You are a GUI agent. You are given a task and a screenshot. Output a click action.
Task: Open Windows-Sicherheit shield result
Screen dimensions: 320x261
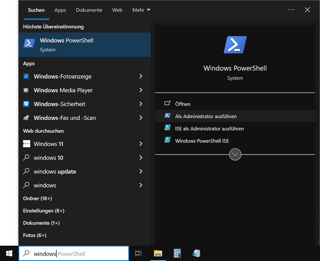tap(59, 104)
